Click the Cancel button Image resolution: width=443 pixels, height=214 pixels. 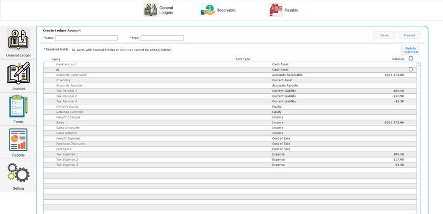(x=409, y=35)
